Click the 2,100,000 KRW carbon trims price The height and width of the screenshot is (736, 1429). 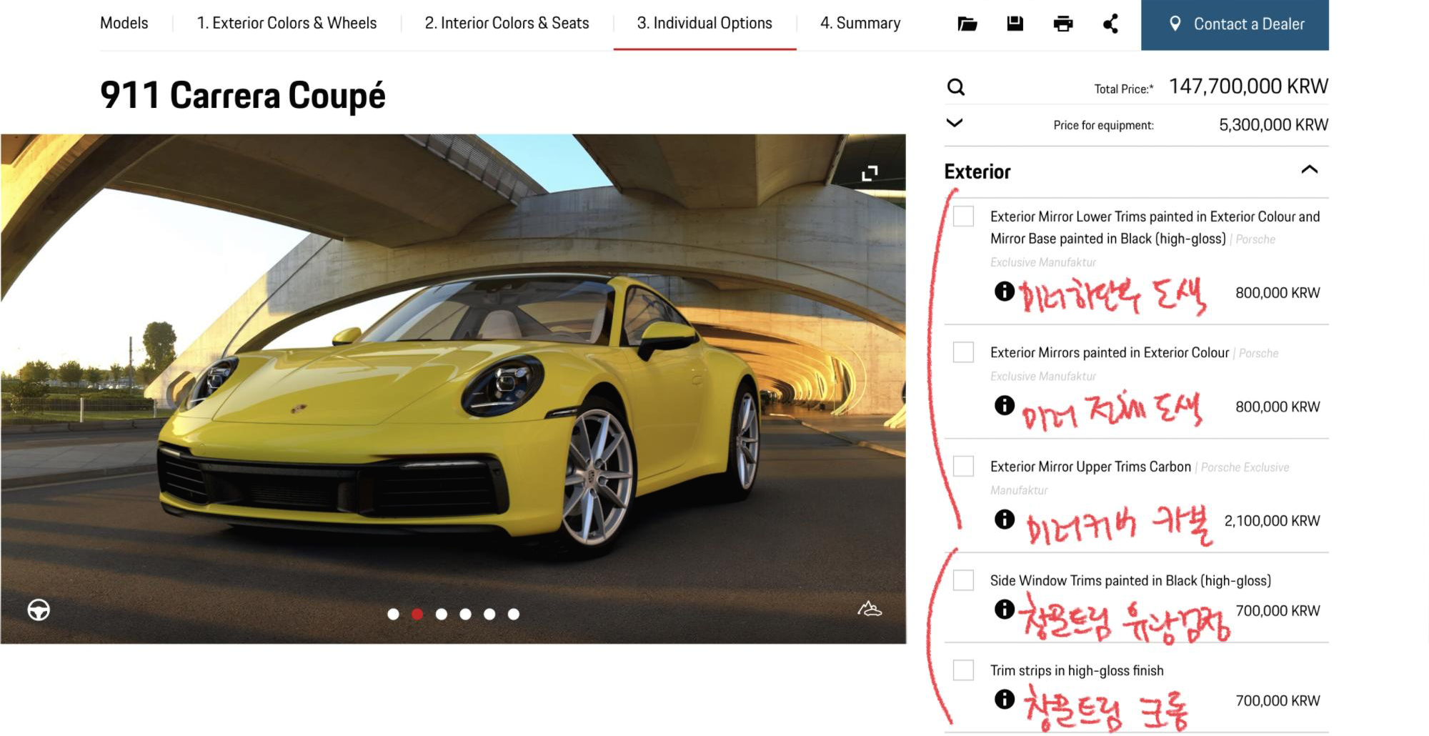tap(1272, 521)
